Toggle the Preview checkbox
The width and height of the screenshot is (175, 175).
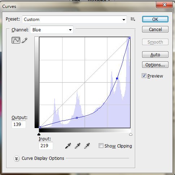[144, 76]
